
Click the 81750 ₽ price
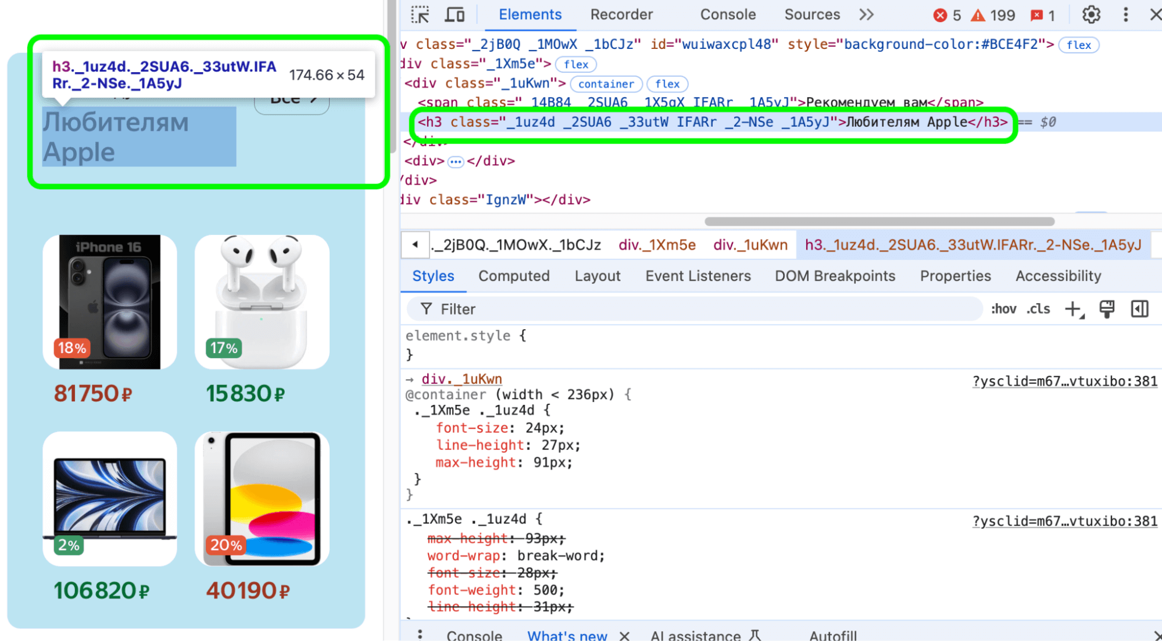coord(93,394)
